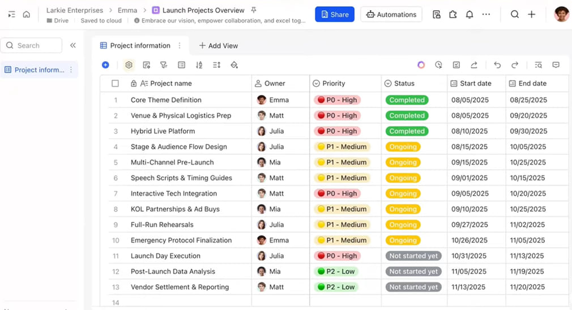Click the Automations button
Viewport: 572px width, 310px height.
click(x=391, y=15)
